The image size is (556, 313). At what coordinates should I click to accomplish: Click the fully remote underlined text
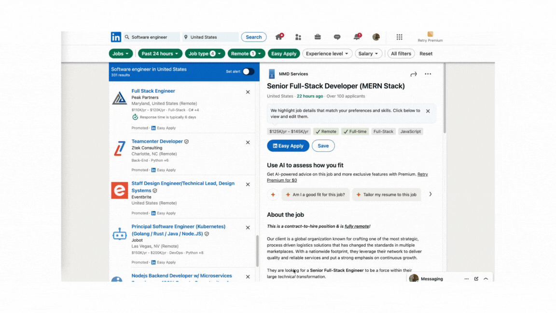(357, 227)
